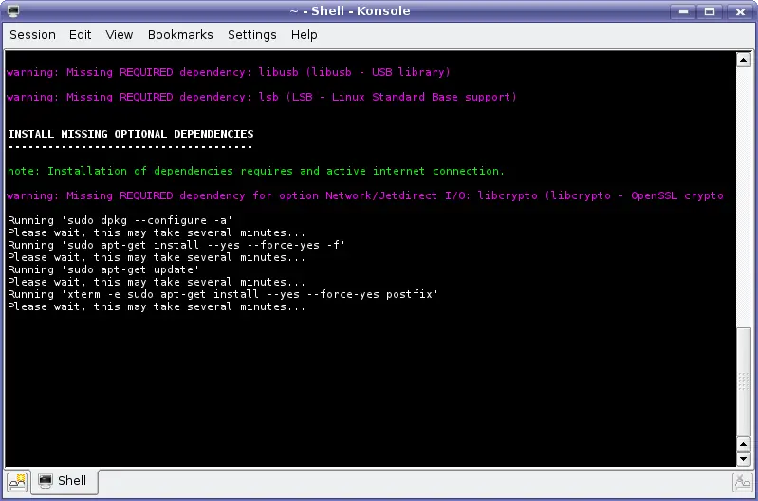Expand the View menu
758x501 pixels.
click(x=119, y=35)
